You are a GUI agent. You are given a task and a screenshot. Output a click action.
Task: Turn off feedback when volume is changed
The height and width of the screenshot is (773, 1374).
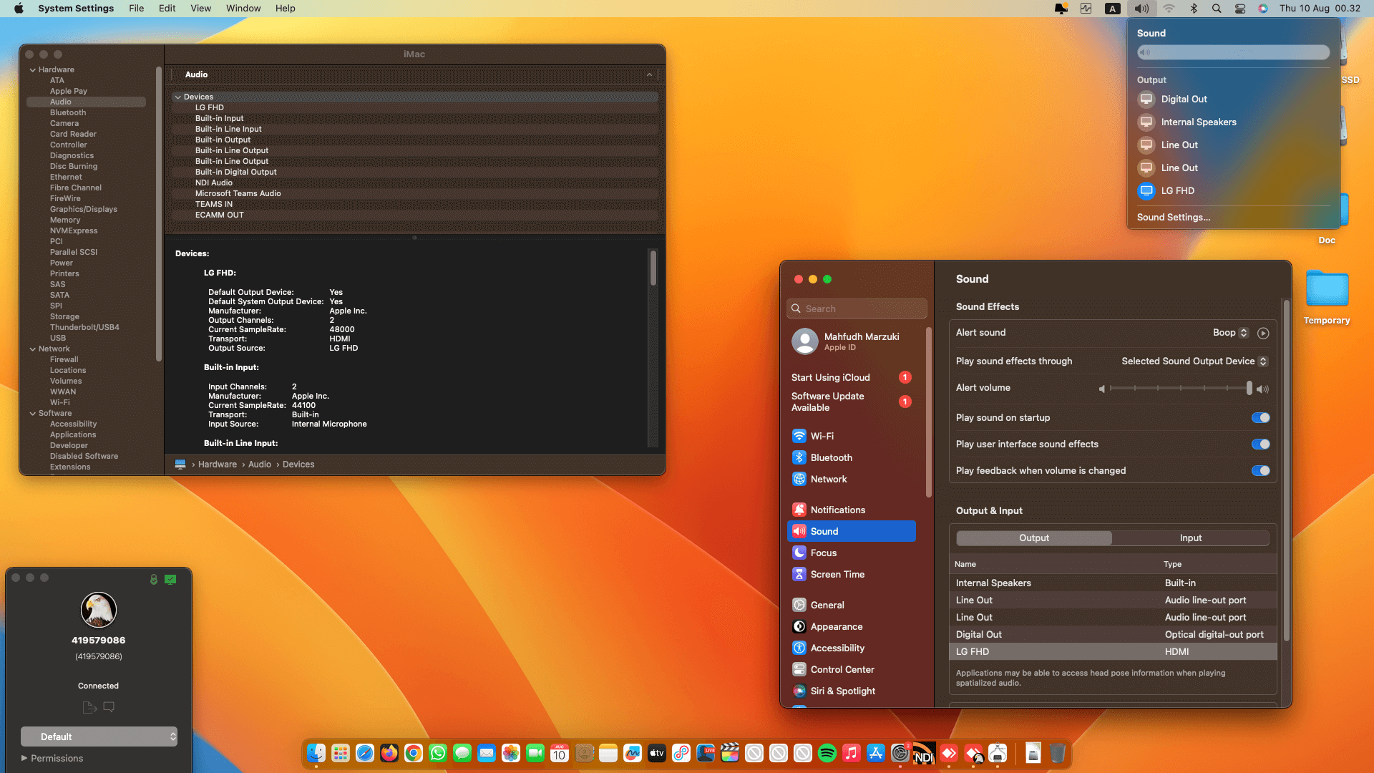(1260, 471)
